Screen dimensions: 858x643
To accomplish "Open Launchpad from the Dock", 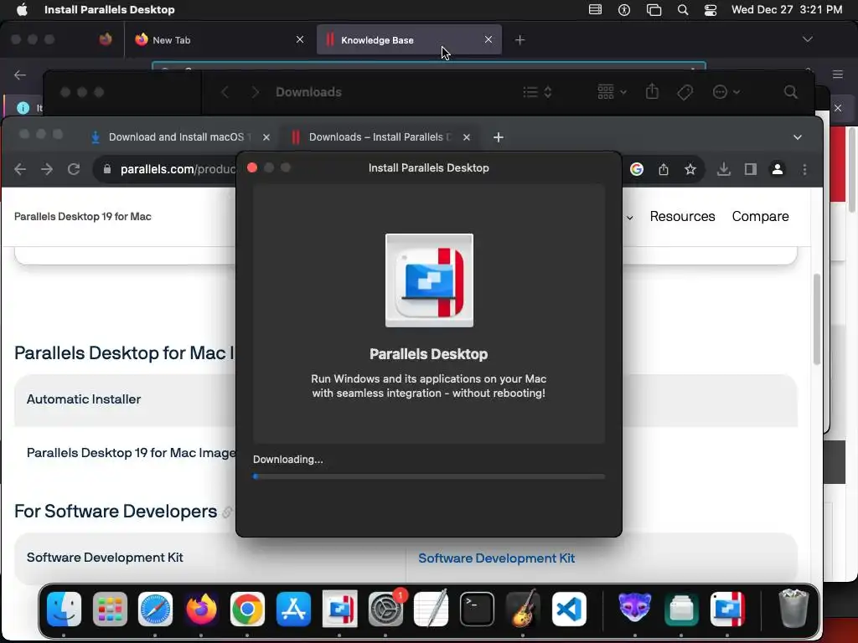I will 110,610.
